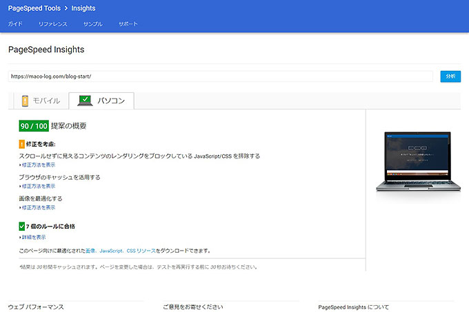Open the サポート menu item
Image resolution: width=469 pixels, height=312 pixels.
coord(128,24)
